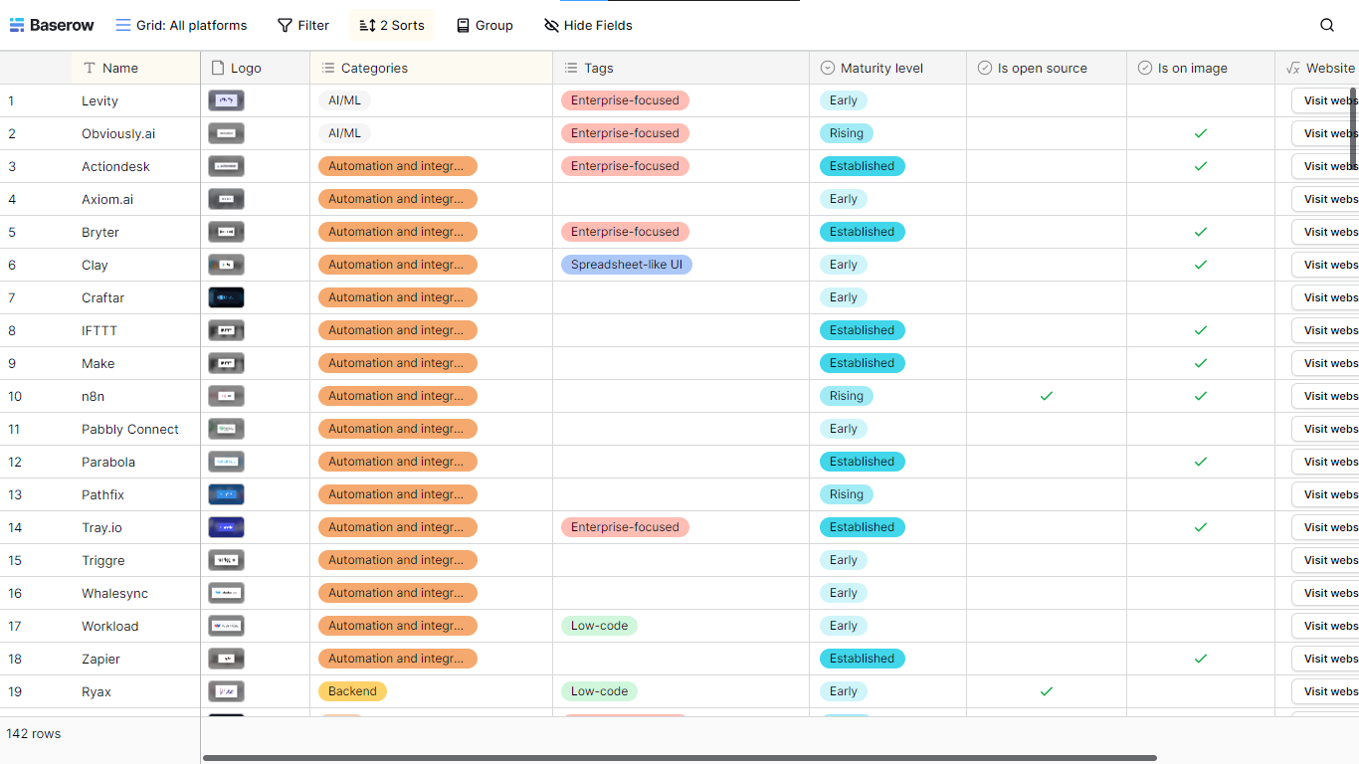Click Visit website button for Pathfix
Image resolution: width=1359 pixels, height=764 pixels.
pos(1325,494)
